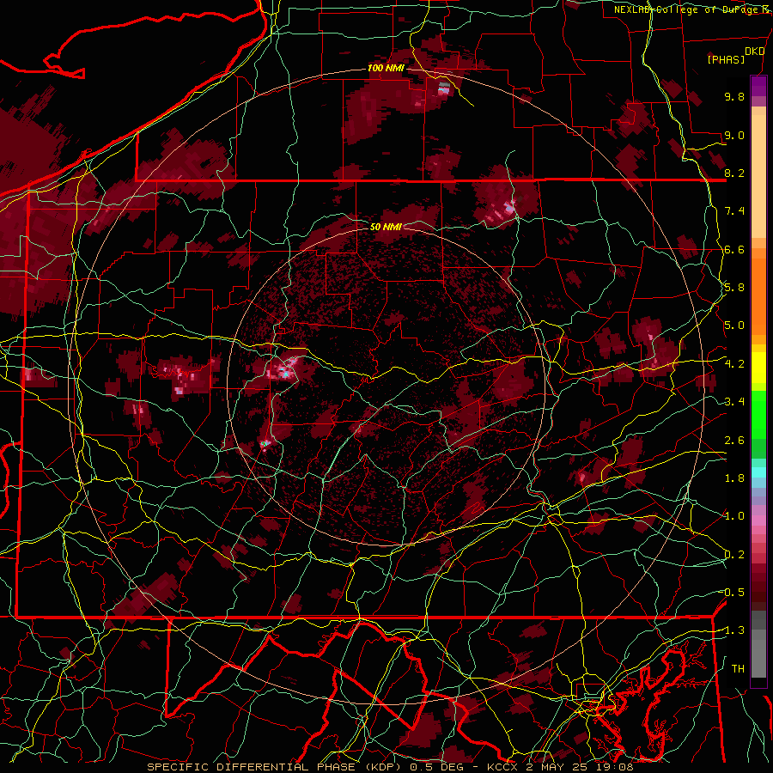Pick the orange segment of the color bar
773x773 pixels.
pyautogui.click(x=758, y=291)
